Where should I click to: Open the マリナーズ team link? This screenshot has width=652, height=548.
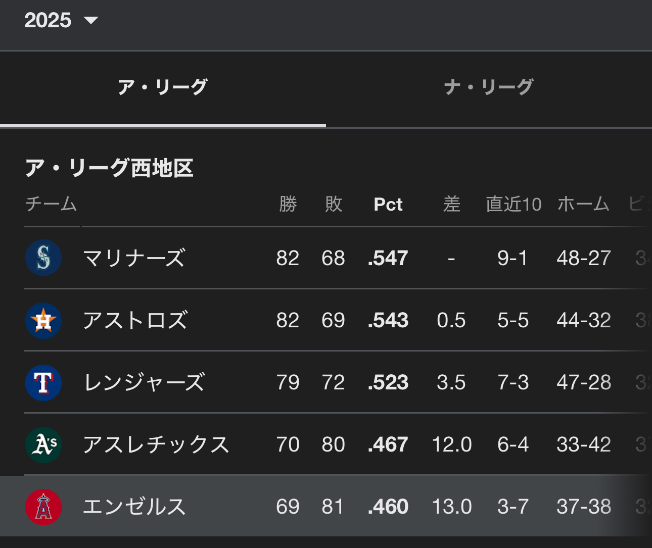pos(134,258)
